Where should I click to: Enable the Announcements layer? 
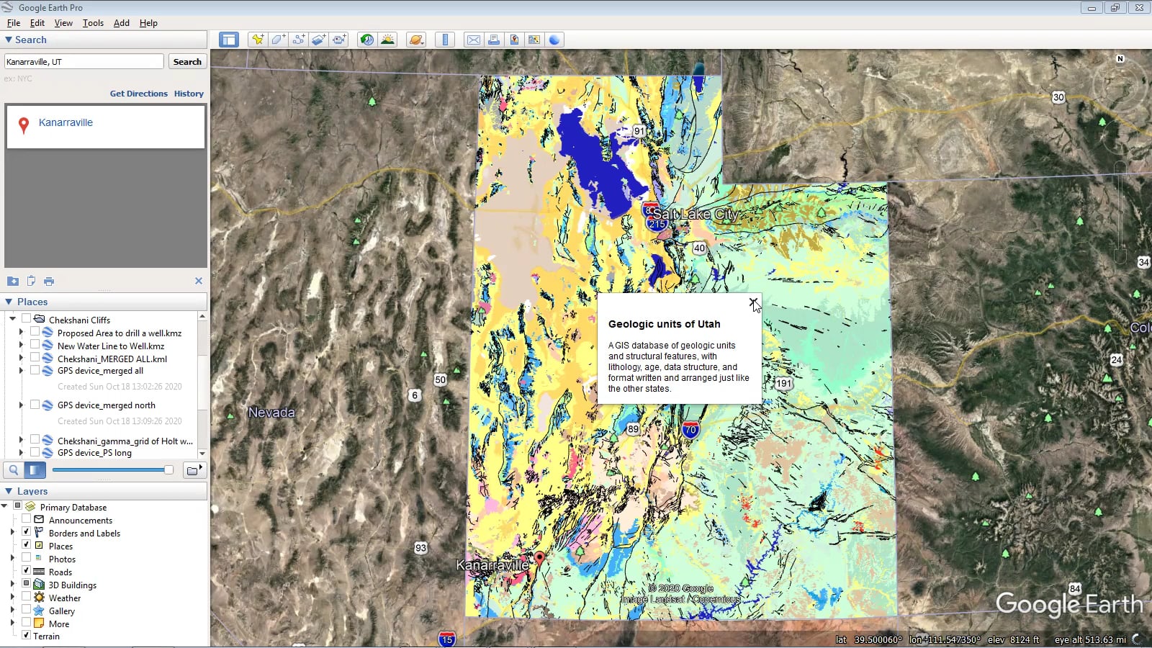tap(26, 519)
